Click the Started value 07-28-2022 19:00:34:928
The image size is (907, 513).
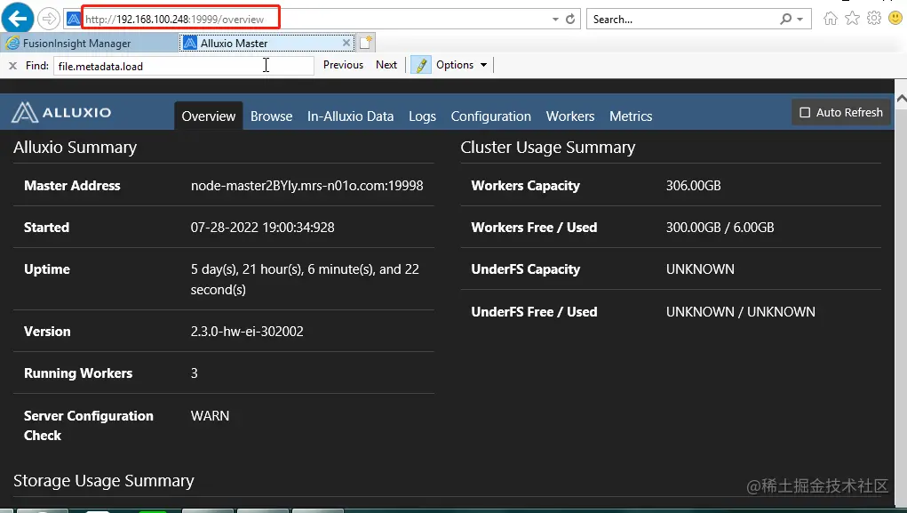263,227
